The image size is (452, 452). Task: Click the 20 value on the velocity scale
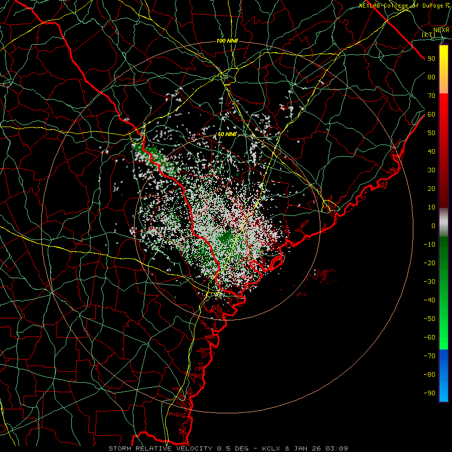431,188
